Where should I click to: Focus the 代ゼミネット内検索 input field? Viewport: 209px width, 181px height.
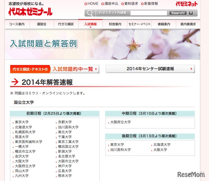[148, 13]
